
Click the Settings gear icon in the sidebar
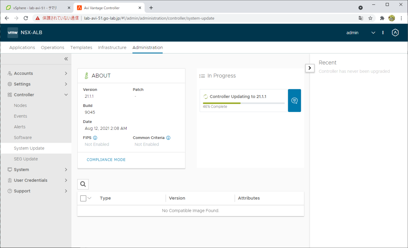[10, 84]
